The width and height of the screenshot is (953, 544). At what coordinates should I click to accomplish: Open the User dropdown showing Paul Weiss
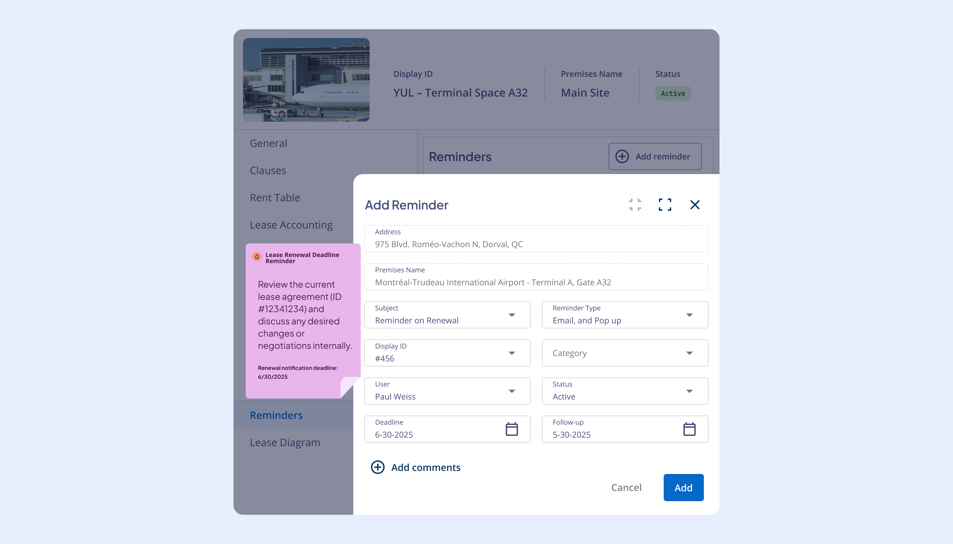[x=512, y=391]
